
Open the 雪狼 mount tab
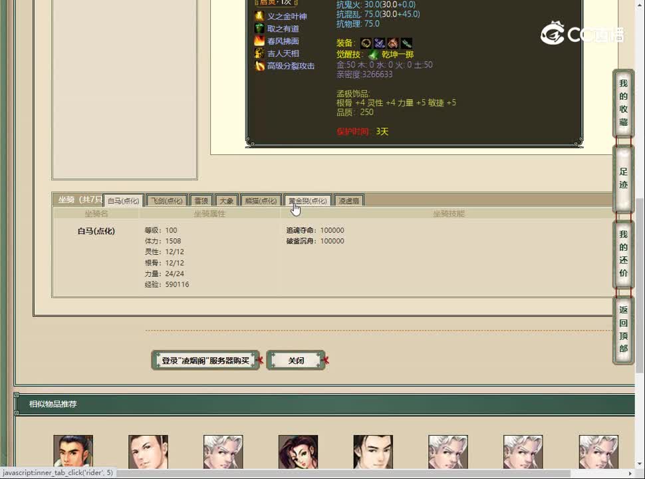(201, 201)
